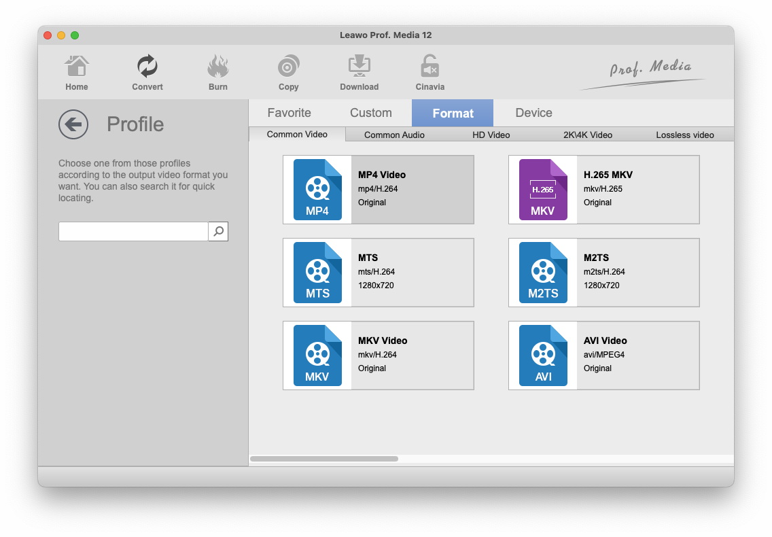The width and height of the screenshot is (772, 537).
Task: Switch to the Device tab
Action: point(533,113)
